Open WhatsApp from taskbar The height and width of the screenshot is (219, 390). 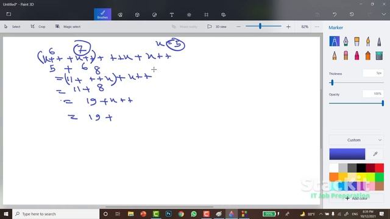pos(194,214)
